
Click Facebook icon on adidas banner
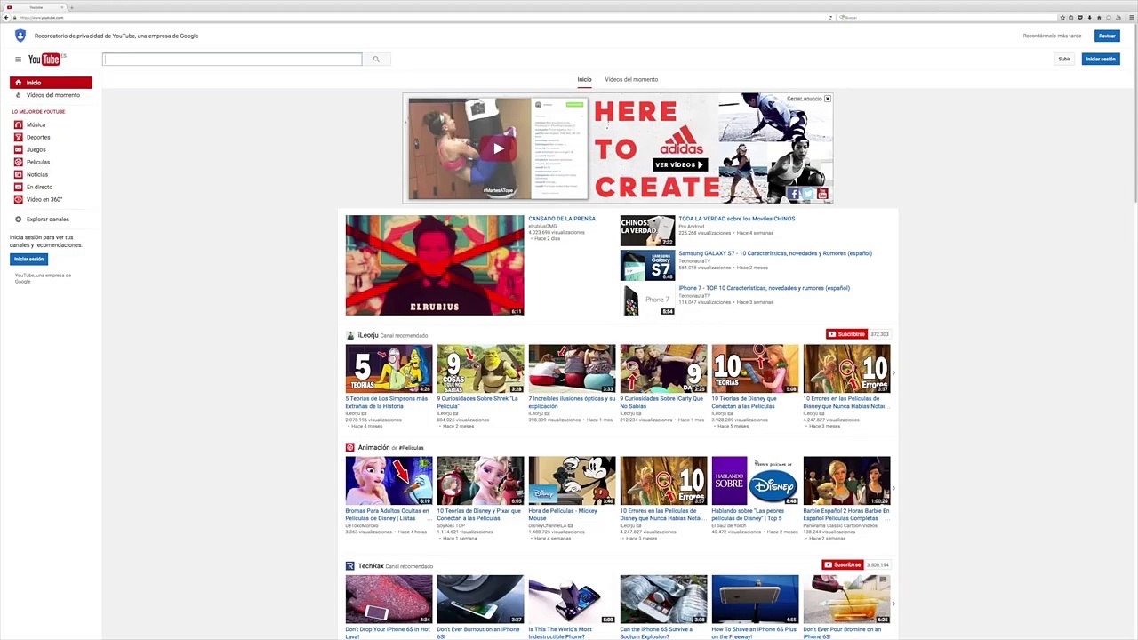[x=793, y=194]
